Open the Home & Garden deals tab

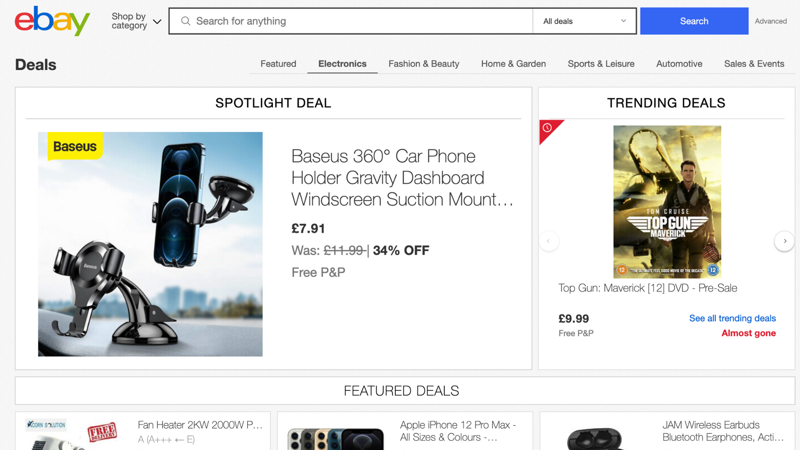(513, 64)
